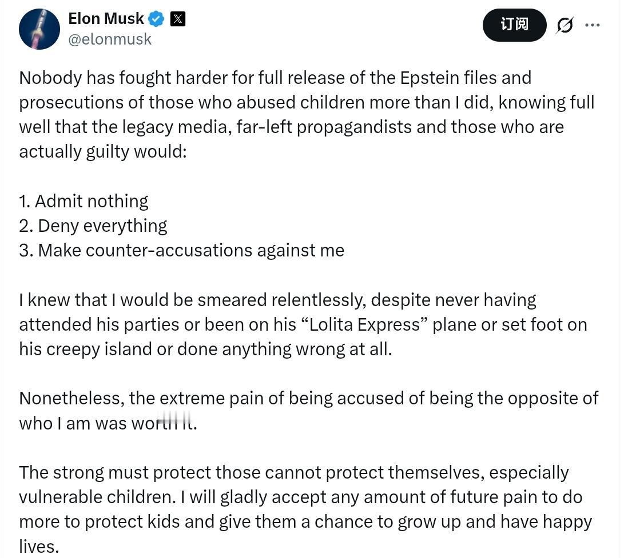Click the final word 'lives.'
Image resolution: width=628 pixels, height=558 pixels.
click(39, 546)
